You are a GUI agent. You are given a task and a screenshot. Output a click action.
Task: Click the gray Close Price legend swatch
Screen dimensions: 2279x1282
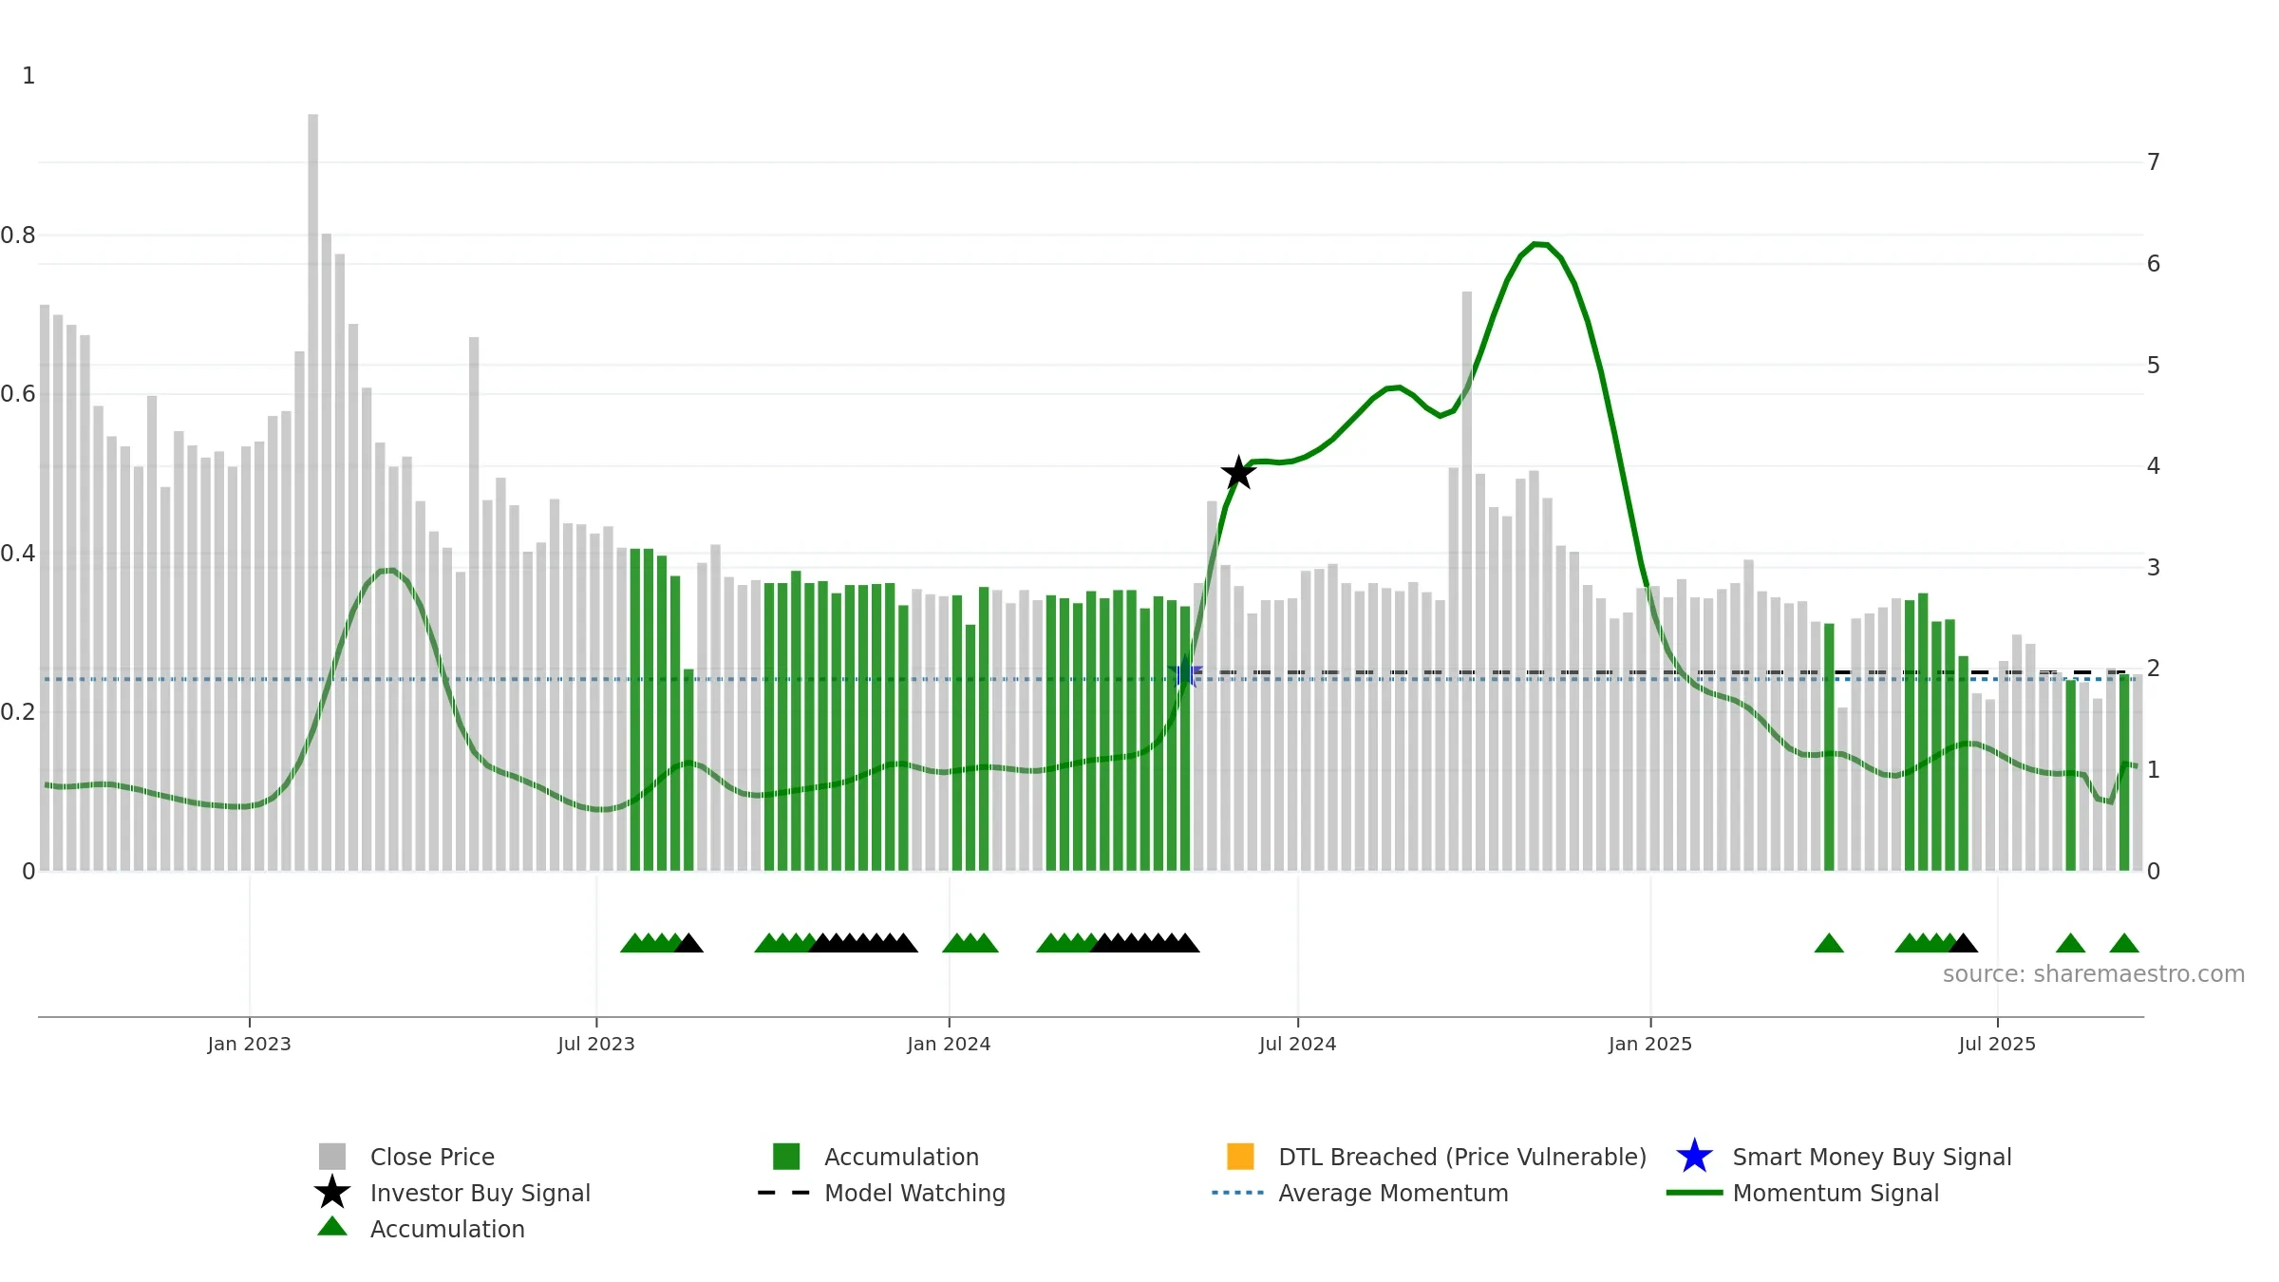(332, 1156)
